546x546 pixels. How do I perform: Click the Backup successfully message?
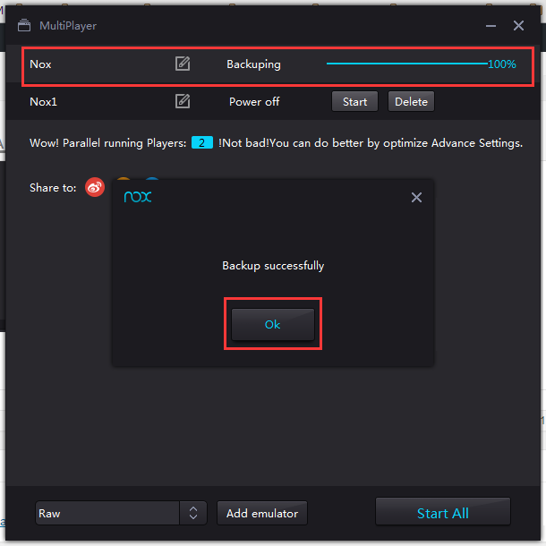(x=273, y=266)
